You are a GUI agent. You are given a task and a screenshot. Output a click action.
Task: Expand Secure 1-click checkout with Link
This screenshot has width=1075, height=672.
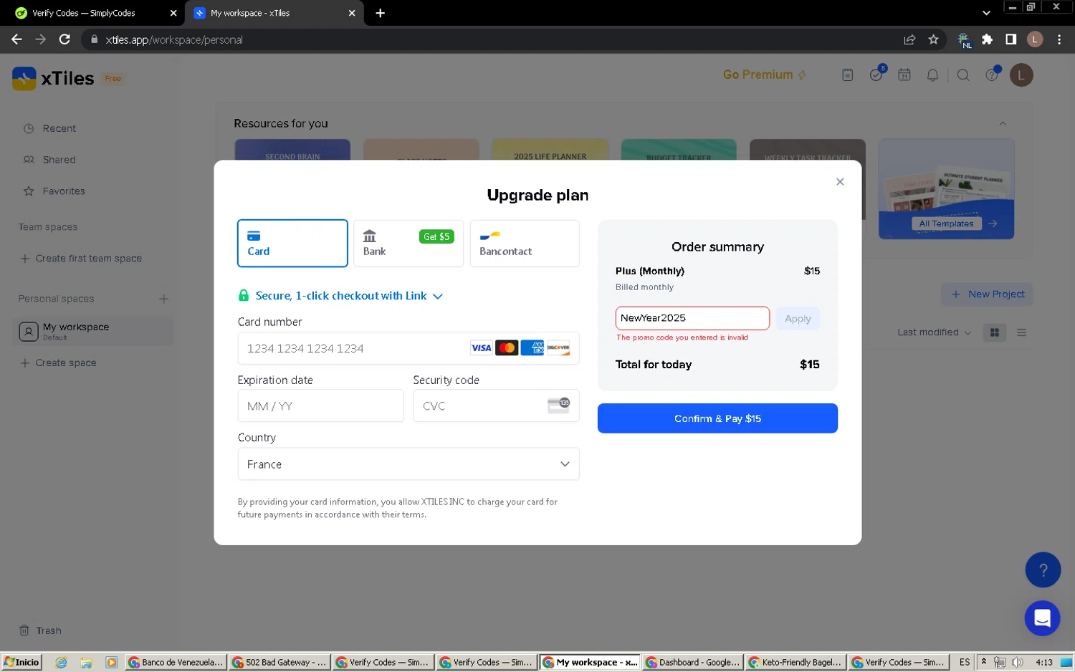341,296
